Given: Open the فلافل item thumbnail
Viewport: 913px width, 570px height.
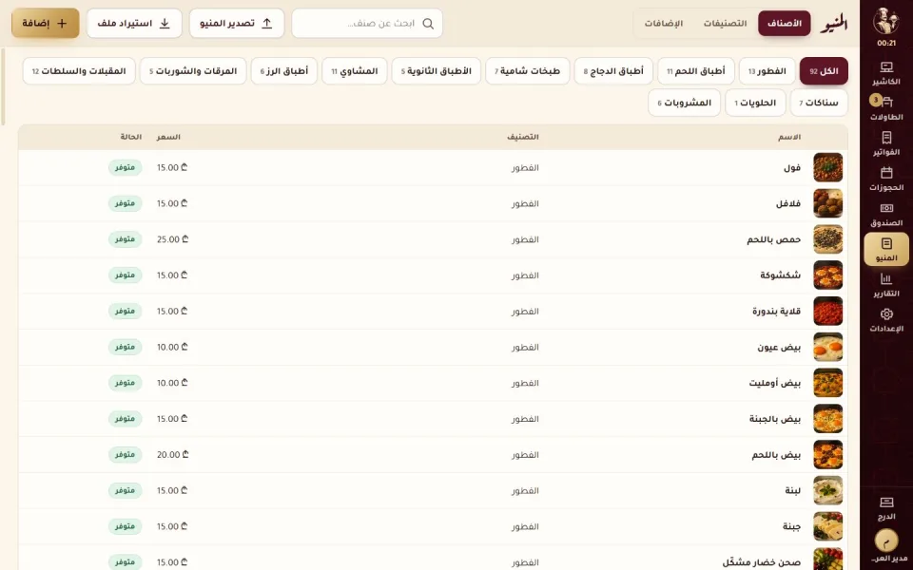Looking at the screenshot, I should 827,203.
